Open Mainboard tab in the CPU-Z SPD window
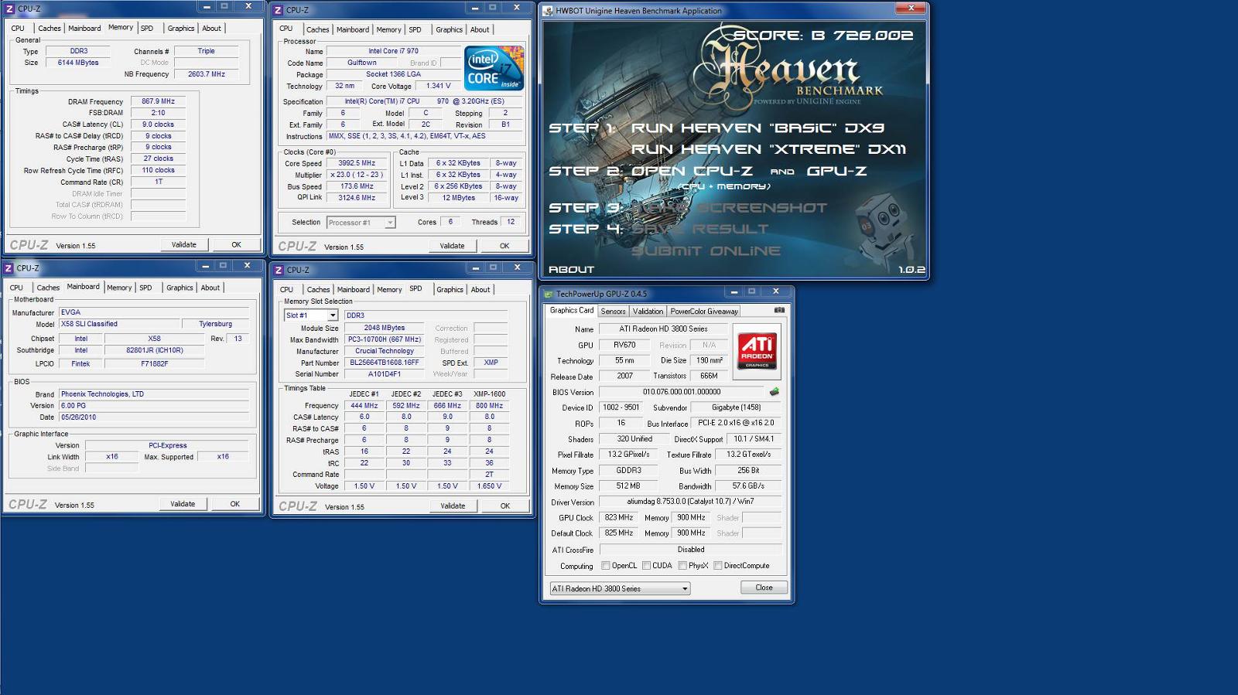This screenshot has height=695, width=1238. 353,290
